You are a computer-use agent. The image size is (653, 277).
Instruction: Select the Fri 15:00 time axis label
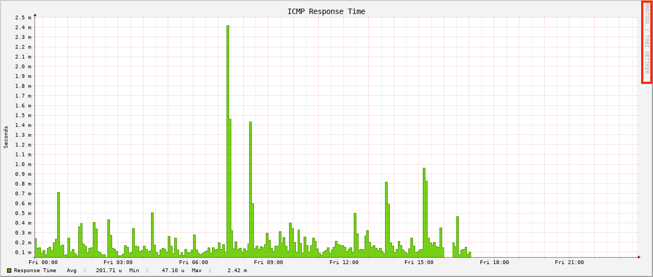(419, 262)
